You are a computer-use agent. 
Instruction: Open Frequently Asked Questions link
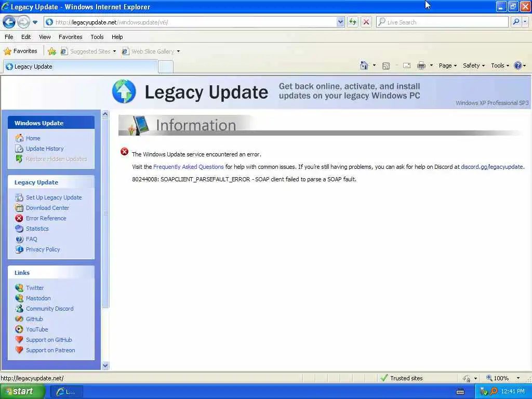coord(188,167)
